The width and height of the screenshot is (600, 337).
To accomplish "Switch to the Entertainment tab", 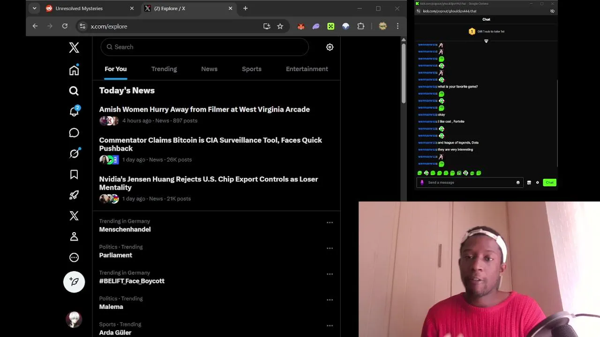I will [307, 69].
